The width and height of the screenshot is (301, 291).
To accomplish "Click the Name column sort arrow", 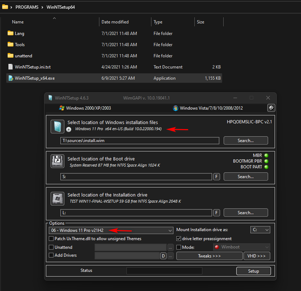I will click(x=54, y=18).
